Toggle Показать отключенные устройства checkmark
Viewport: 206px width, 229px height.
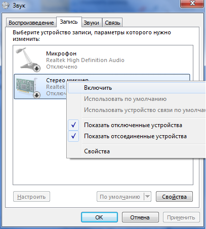73,125
